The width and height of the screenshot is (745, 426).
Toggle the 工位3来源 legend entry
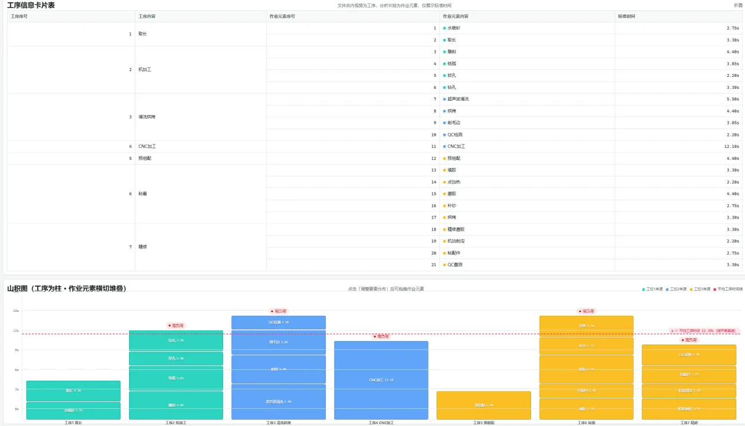point(700,289)
